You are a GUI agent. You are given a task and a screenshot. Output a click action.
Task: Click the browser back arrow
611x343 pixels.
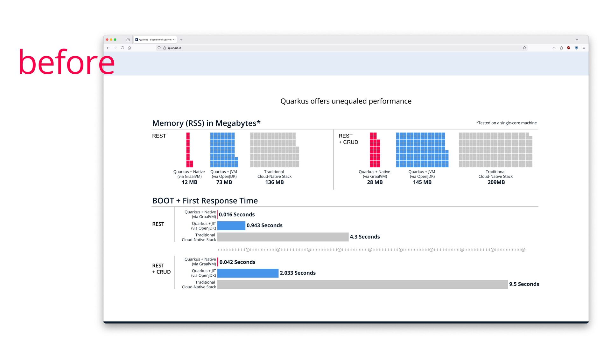pos(108,48)
